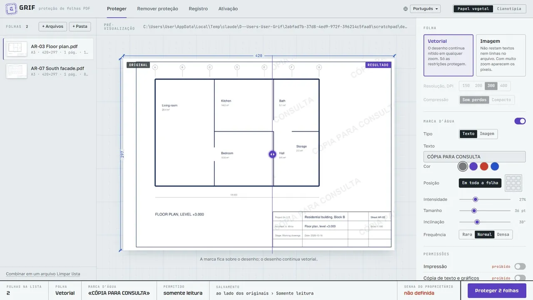
Task: Click the CÓPIA PARA CONSULTA text field
Action: (x=474, y=157)
